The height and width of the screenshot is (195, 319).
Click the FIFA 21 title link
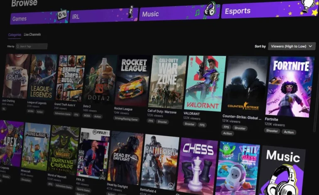tap(80, 180)
